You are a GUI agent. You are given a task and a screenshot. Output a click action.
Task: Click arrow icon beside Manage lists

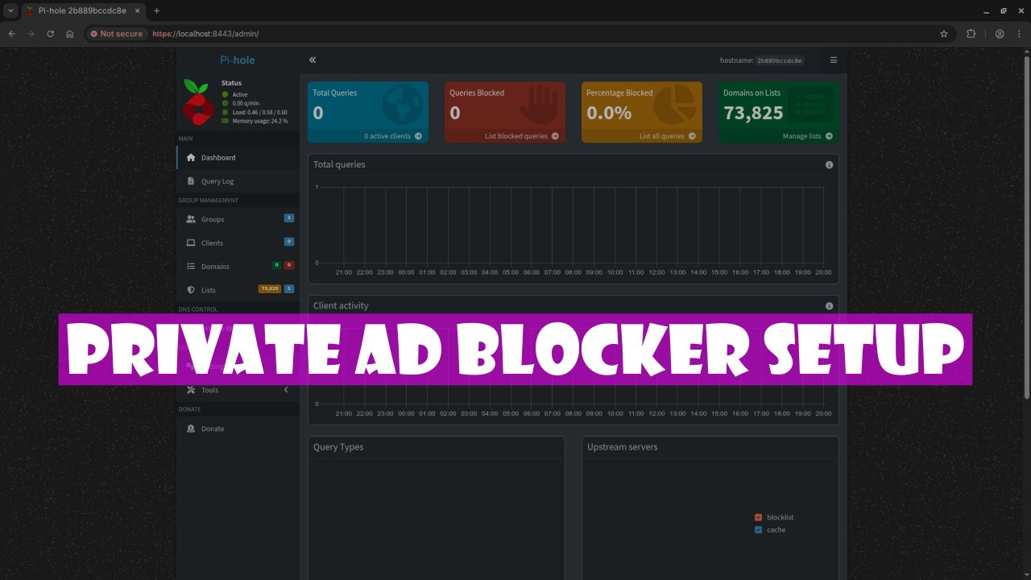point(829,136)
